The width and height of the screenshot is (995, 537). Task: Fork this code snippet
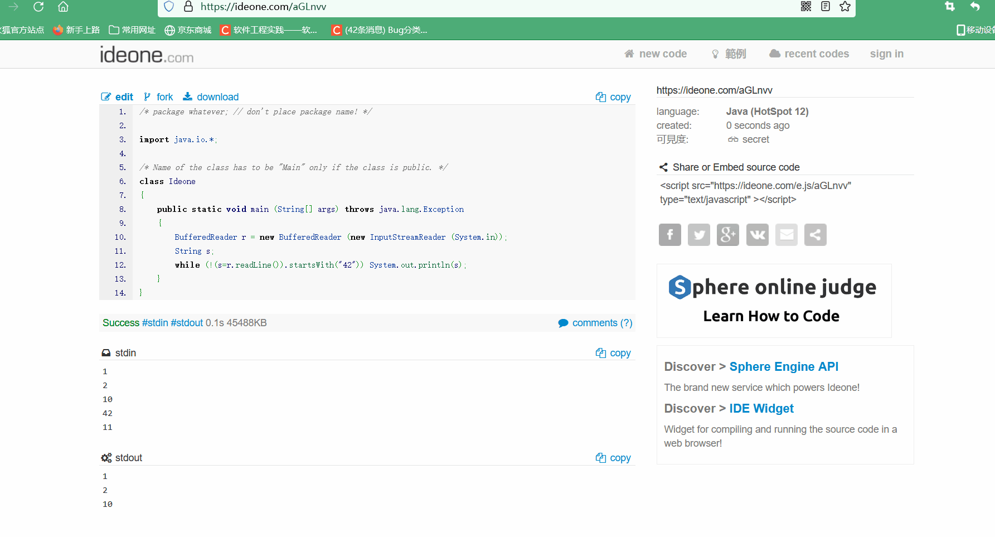coord(158,97)
